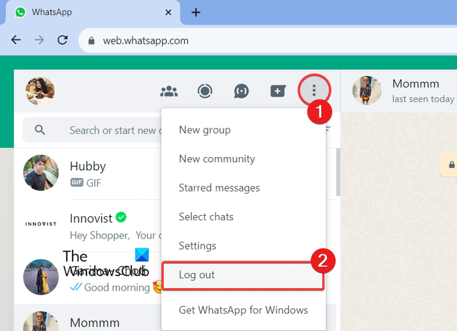Click the browser Back arrow
Screen dimensions: 457x331
pos(16,40)
